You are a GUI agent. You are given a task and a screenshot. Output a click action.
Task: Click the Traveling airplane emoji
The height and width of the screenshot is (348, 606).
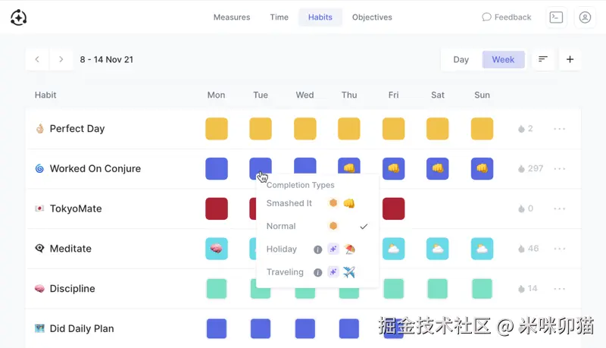349,272
